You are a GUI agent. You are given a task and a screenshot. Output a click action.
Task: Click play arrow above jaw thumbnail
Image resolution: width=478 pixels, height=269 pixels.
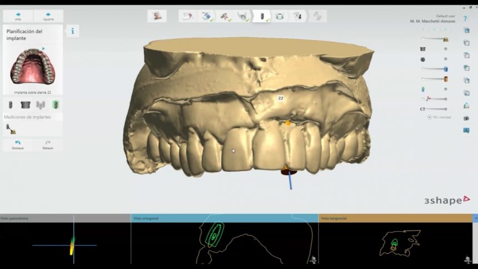tap(43, 48)
